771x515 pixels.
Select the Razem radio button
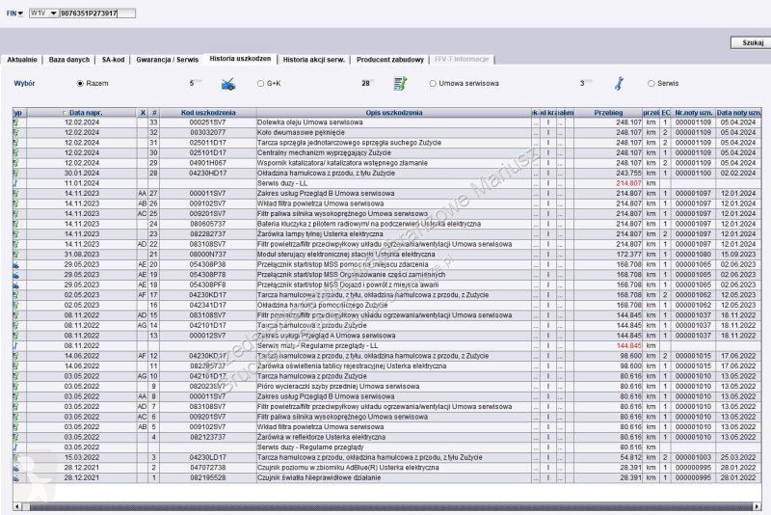point(80,84)
